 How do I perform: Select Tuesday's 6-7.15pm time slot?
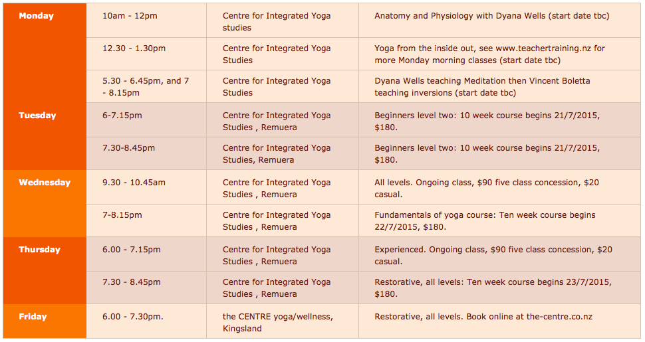point(122,116)
